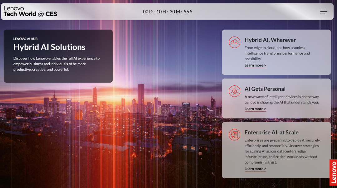Click the 'A new wave of intelligent devices' text
The height and width of the screenshot is (188, 337).
pyautogui.click(x=282, y=100)
